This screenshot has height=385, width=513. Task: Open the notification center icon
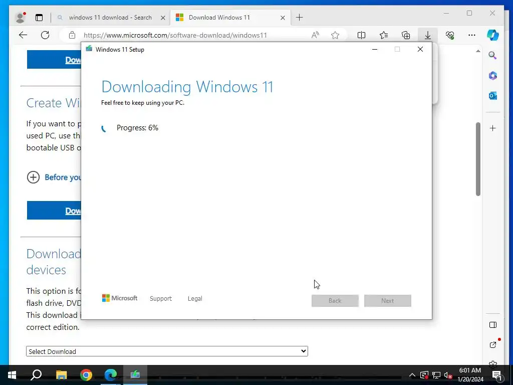[496, 375]
